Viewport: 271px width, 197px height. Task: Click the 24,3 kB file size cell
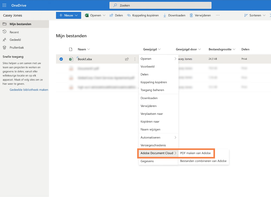[x=213, y=59]
